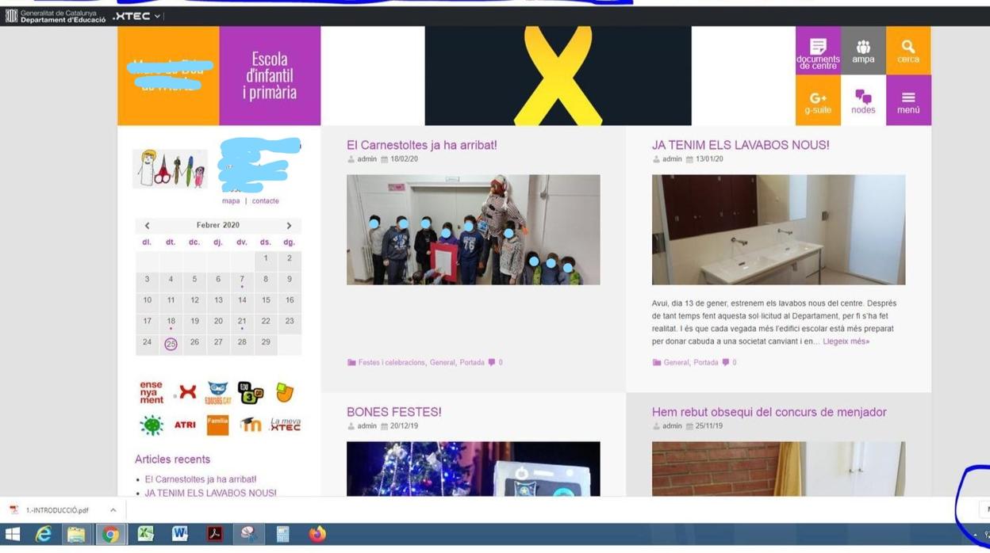Image resolution: width=990 pixels, height=553 pixels.
Task: Go to next month in calendar
Action: 289,226
